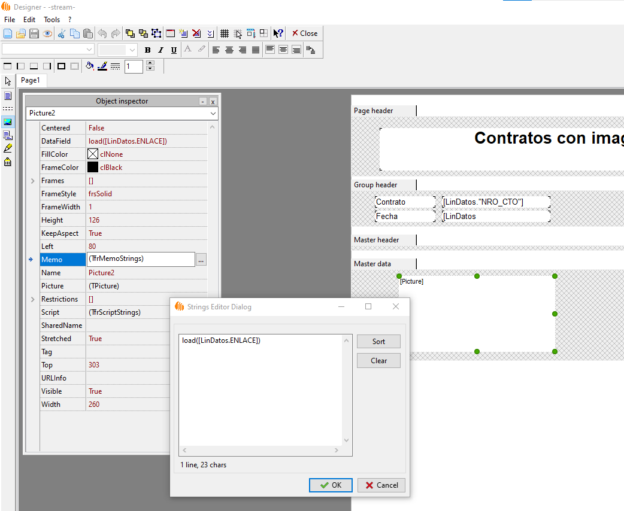Click the Memo property ellipsis button

pos(201,260)
